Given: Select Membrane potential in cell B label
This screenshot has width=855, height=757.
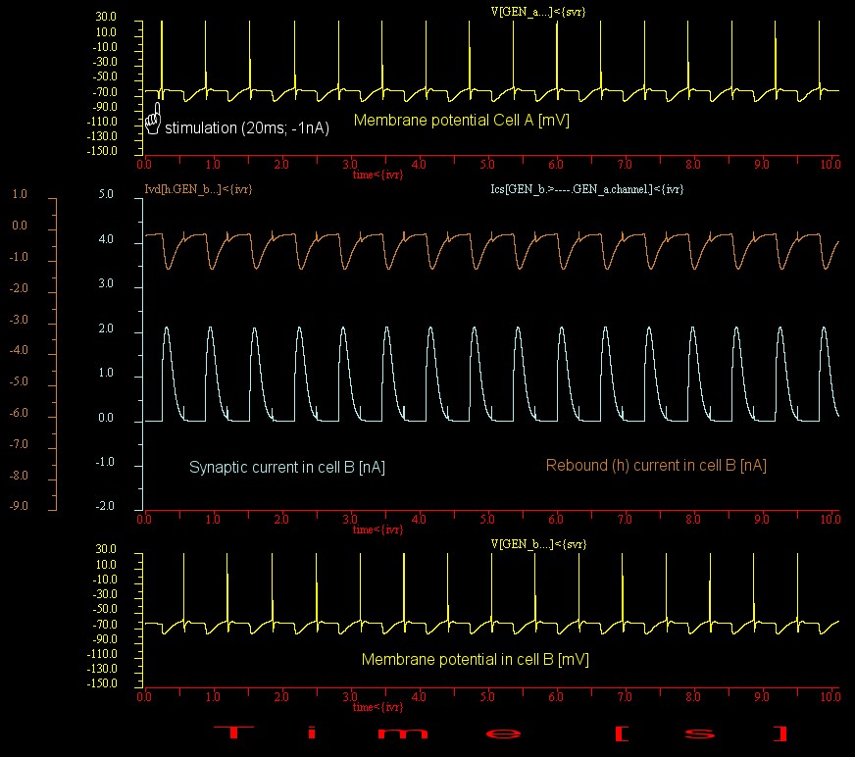Looking at the screenshot, I should click(x=475, y=660).
